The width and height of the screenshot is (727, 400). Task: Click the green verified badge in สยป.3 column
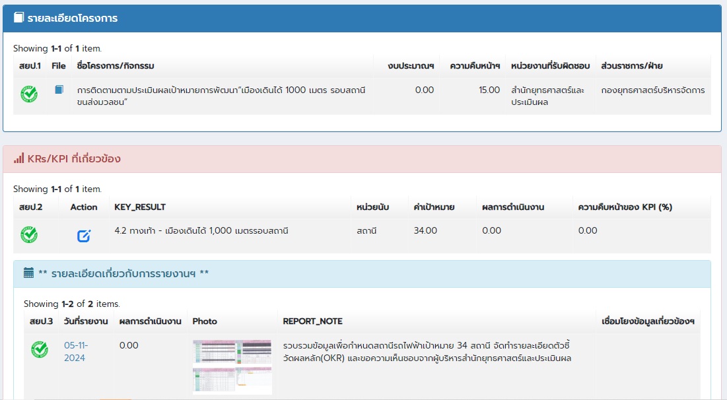tap(40, 350)
